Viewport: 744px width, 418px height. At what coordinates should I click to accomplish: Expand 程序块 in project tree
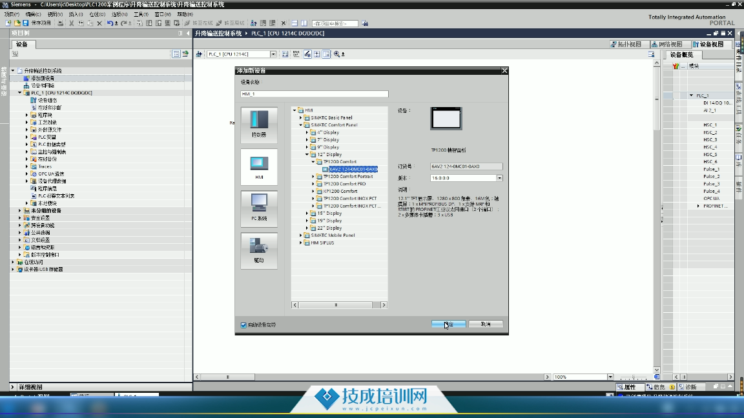(26, 115)
